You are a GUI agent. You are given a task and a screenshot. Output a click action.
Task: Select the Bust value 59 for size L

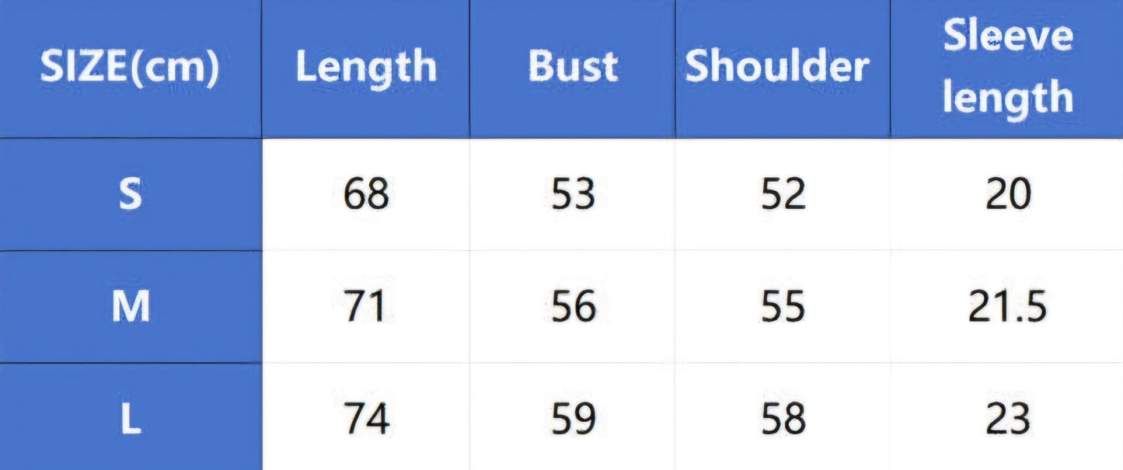coord(574,420)
